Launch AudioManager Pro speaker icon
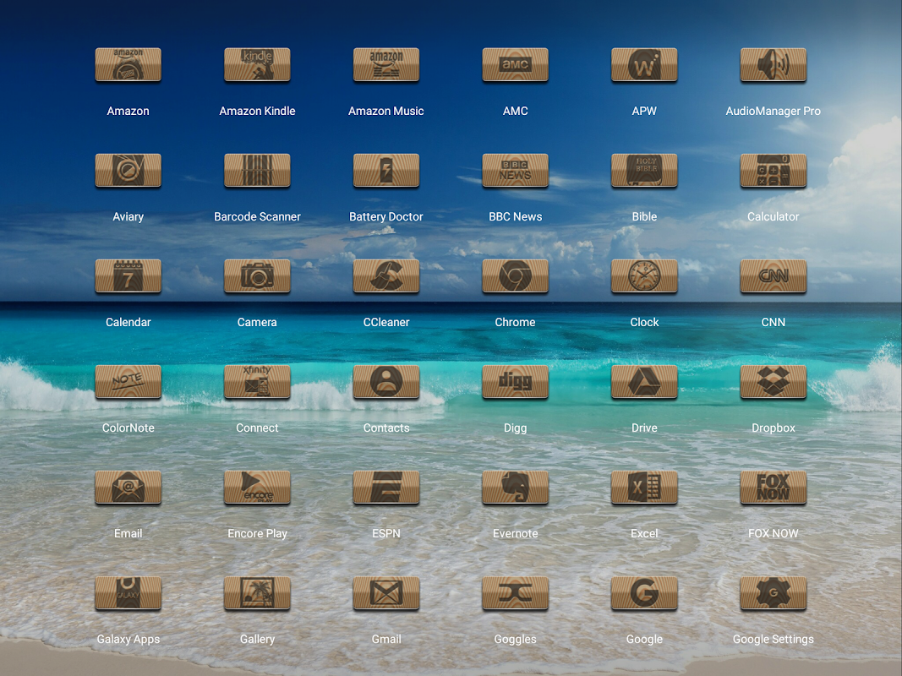Viewport: 902px width, 676px height. 774,64
